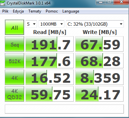Click the Seq read result 191.7
Image resolution: width=129 pixels, height=118 pixels.
pyautogui.click(x=50, y=44)
